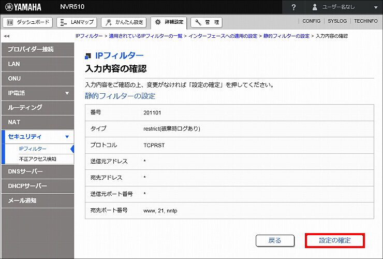Open LAN in sidebar

(x=38, y=64)
